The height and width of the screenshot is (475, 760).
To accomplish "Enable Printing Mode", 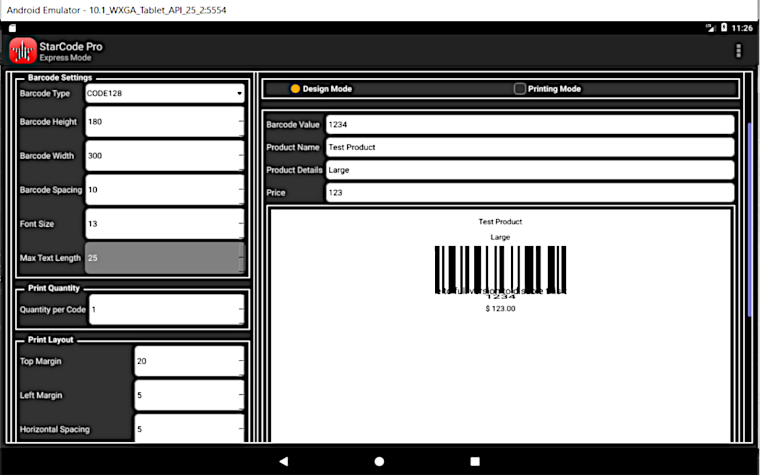I will tap(520, 88).
